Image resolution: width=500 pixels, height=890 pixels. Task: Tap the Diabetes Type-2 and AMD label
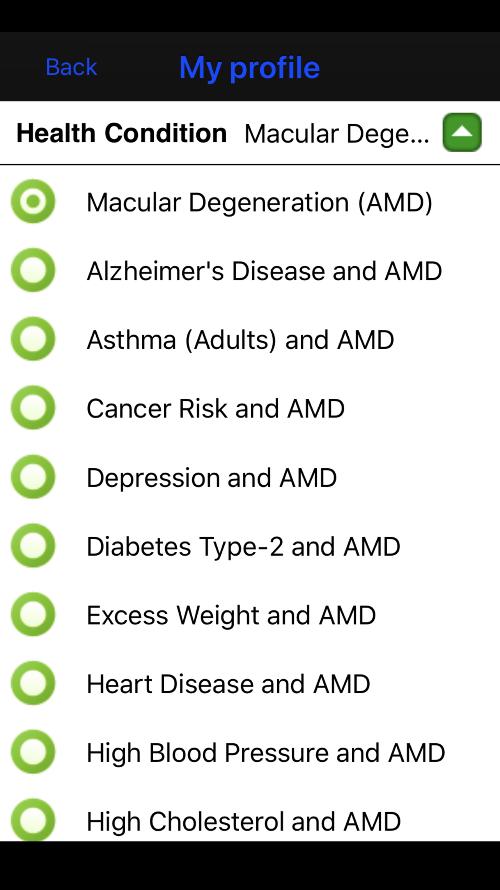pos(244,547)
